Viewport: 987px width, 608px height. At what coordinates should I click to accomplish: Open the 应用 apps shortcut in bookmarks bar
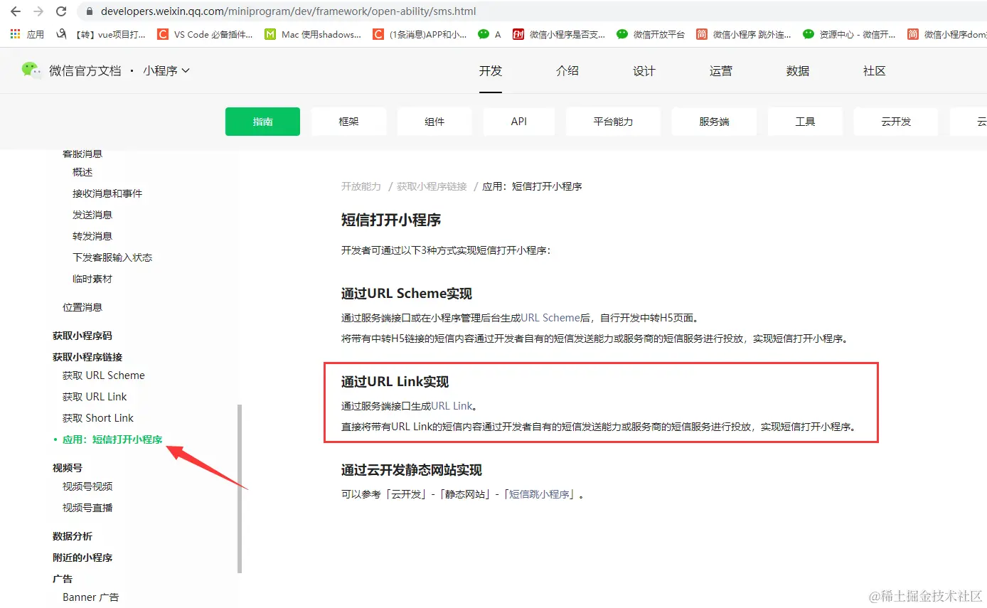click(27, 34)
